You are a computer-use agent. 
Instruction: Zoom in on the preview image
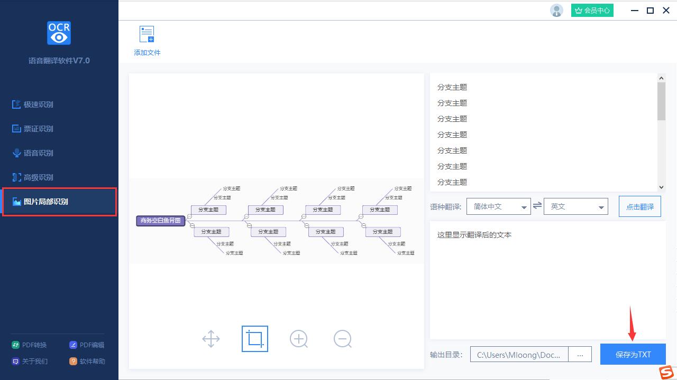pyautogui.click(x=299, y=339)
